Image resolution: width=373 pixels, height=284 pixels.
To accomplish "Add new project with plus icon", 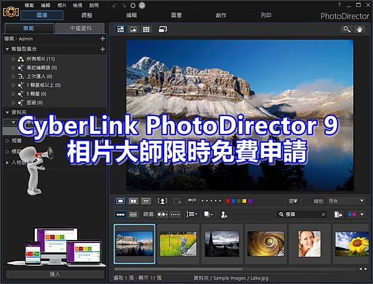I will tap(103, 38).
